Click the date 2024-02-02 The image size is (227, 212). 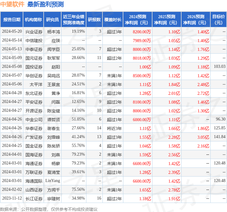pos(12,189)
